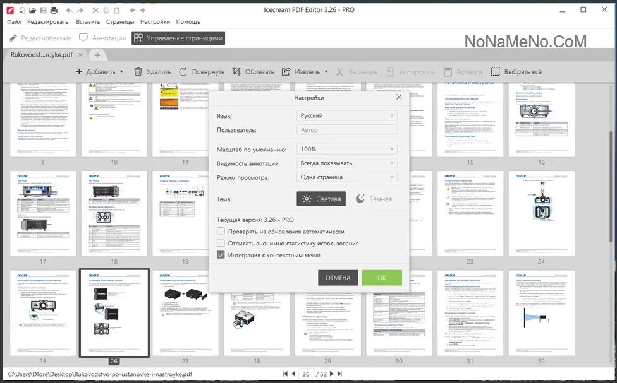The image size is (617, 383).
Task: Click the Rotate (Повернуть) pages icon
Action: 183,72
